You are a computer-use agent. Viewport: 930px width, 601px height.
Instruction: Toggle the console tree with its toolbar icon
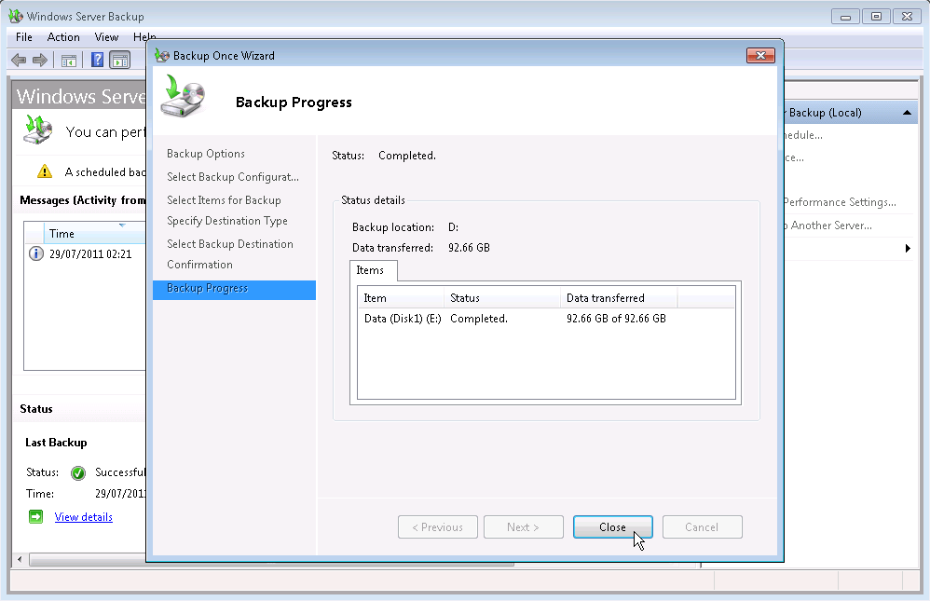(69, 60)
